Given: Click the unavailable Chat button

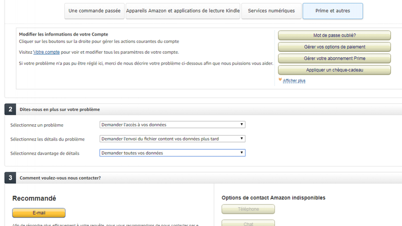Looking at the screenshot, I should [248, 223].
